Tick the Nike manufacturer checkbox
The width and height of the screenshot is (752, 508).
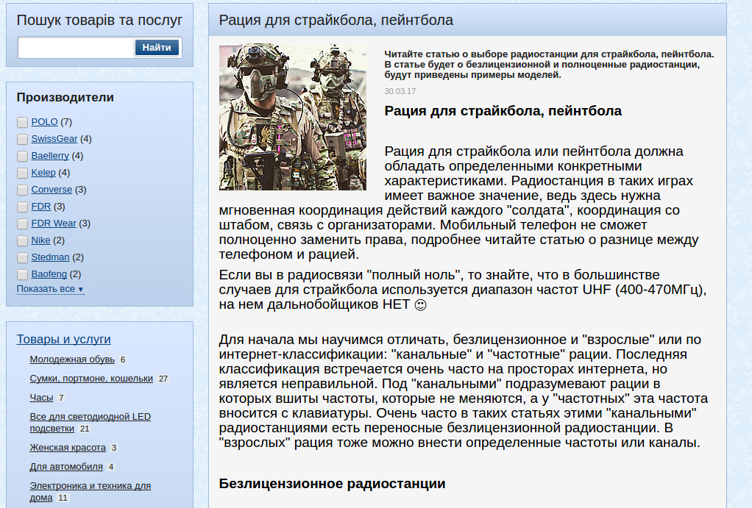tap(23, 240)
